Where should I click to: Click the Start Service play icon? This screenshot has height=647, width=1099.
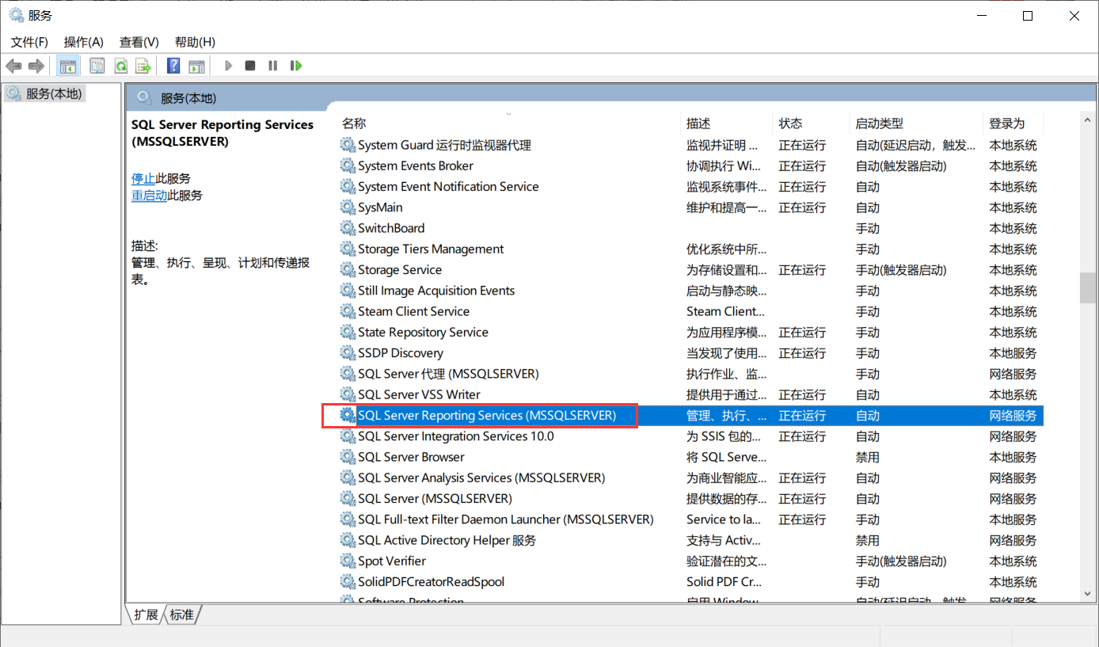point(228,66)
